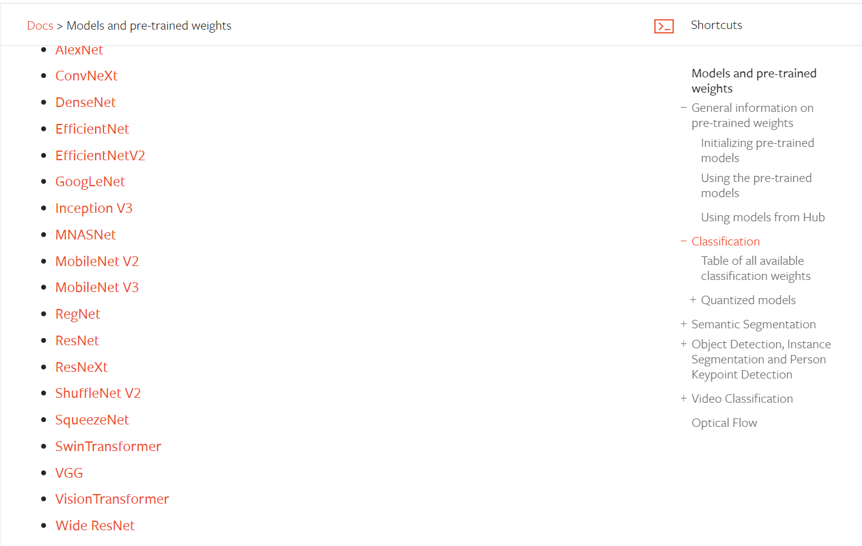The image size is (862, 546).
Task: Open Table of all available classification weights
Action: point(755,268)
